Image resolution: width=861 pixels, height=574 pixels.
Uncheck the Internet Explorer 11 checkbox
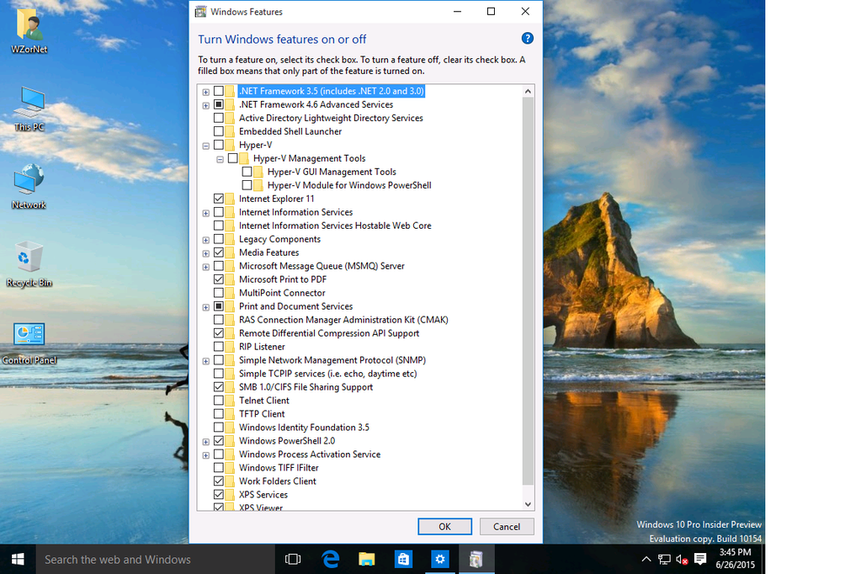coord(219,199)
